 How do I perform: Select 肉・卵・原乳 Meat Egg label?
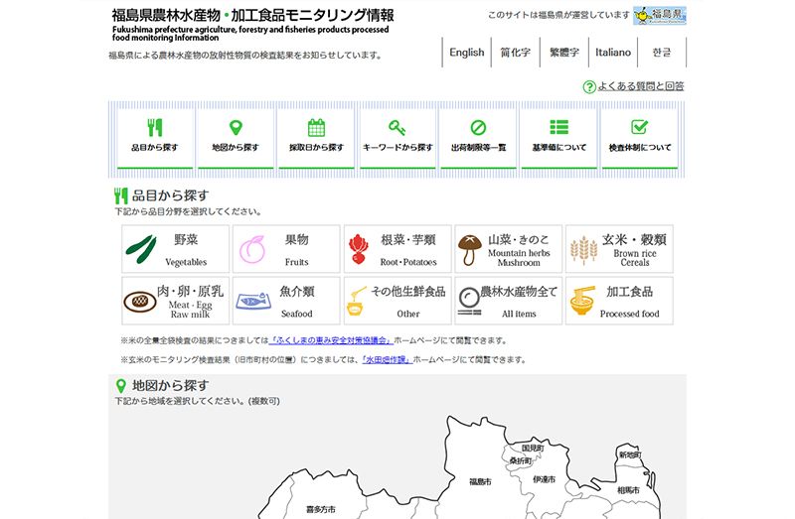click(190, 302)
